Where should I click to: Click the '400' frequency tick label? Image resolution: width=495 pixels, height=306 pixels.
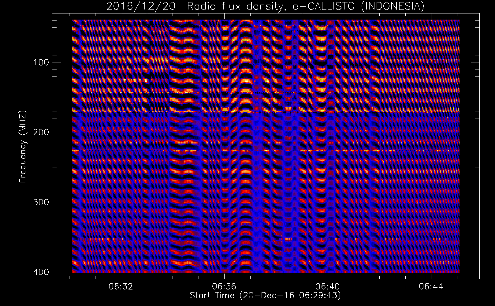pyautogui.click(x=40, y=272)
